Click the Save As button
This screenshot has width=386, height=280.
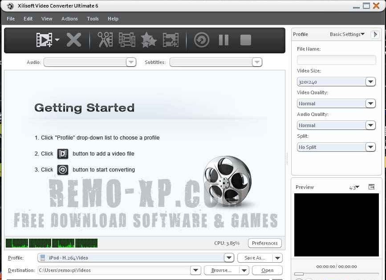tap(255, 258)
